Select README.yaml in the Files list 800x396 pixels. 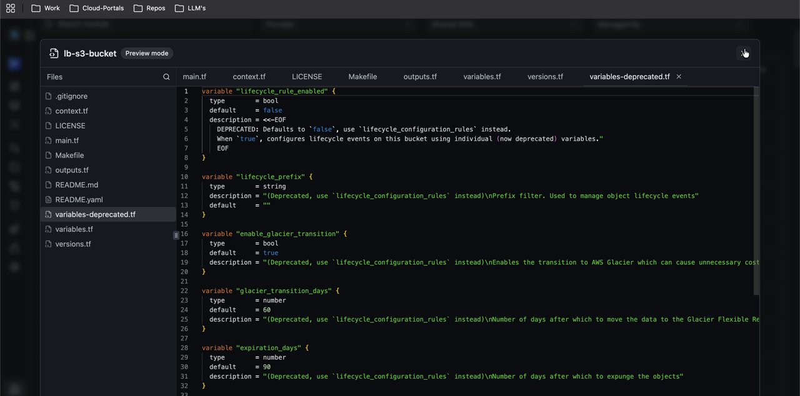coord(108,200)
